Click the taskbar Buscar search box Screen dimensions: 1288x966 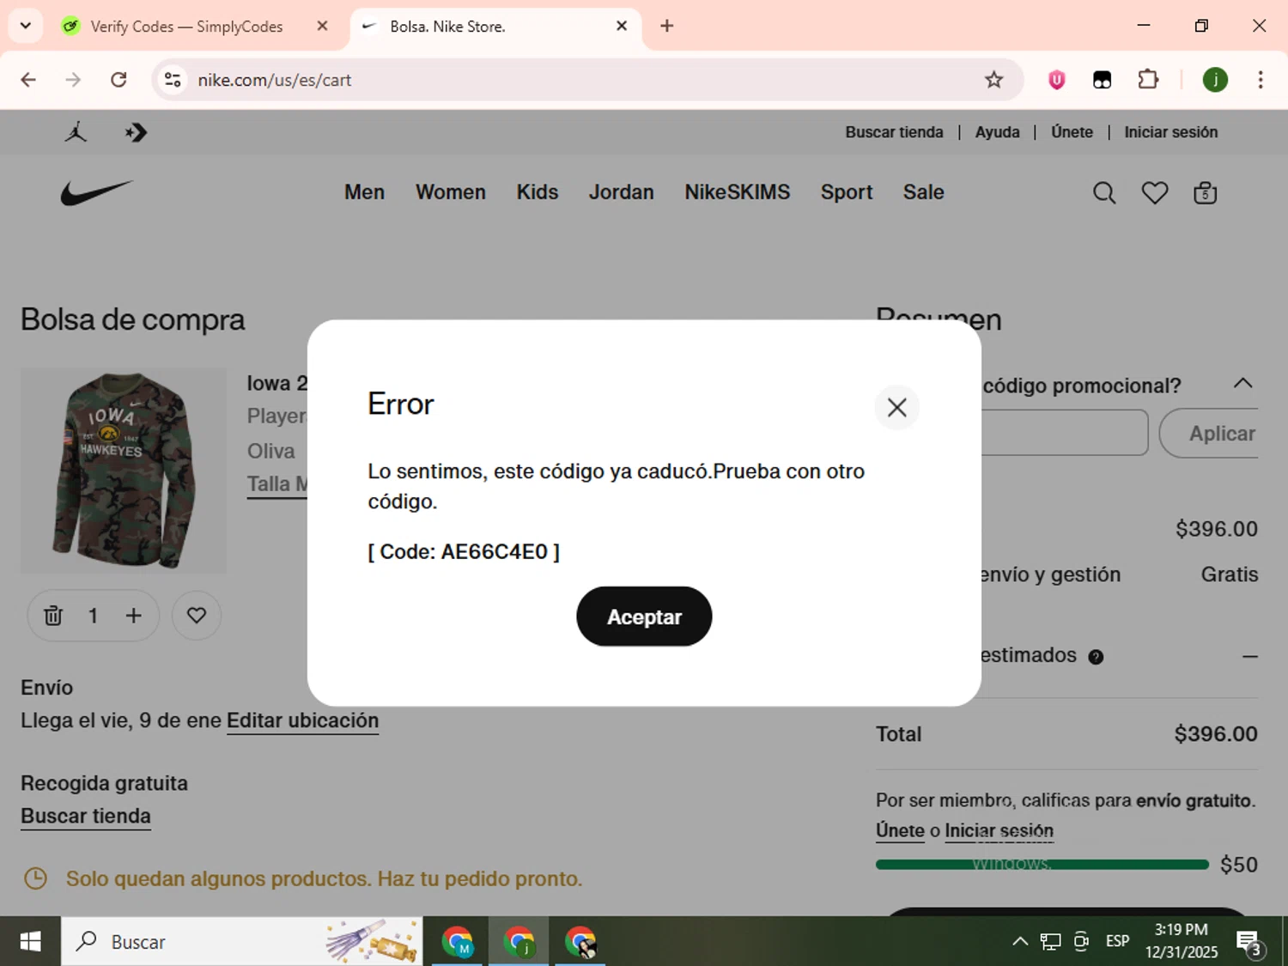pyautogui.click(x=242, y=942)
